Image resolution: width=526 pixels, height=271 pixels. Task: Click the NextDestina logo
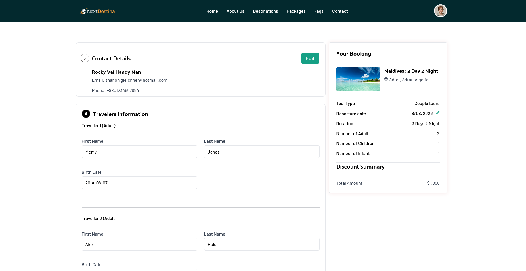tap(97, 11)
